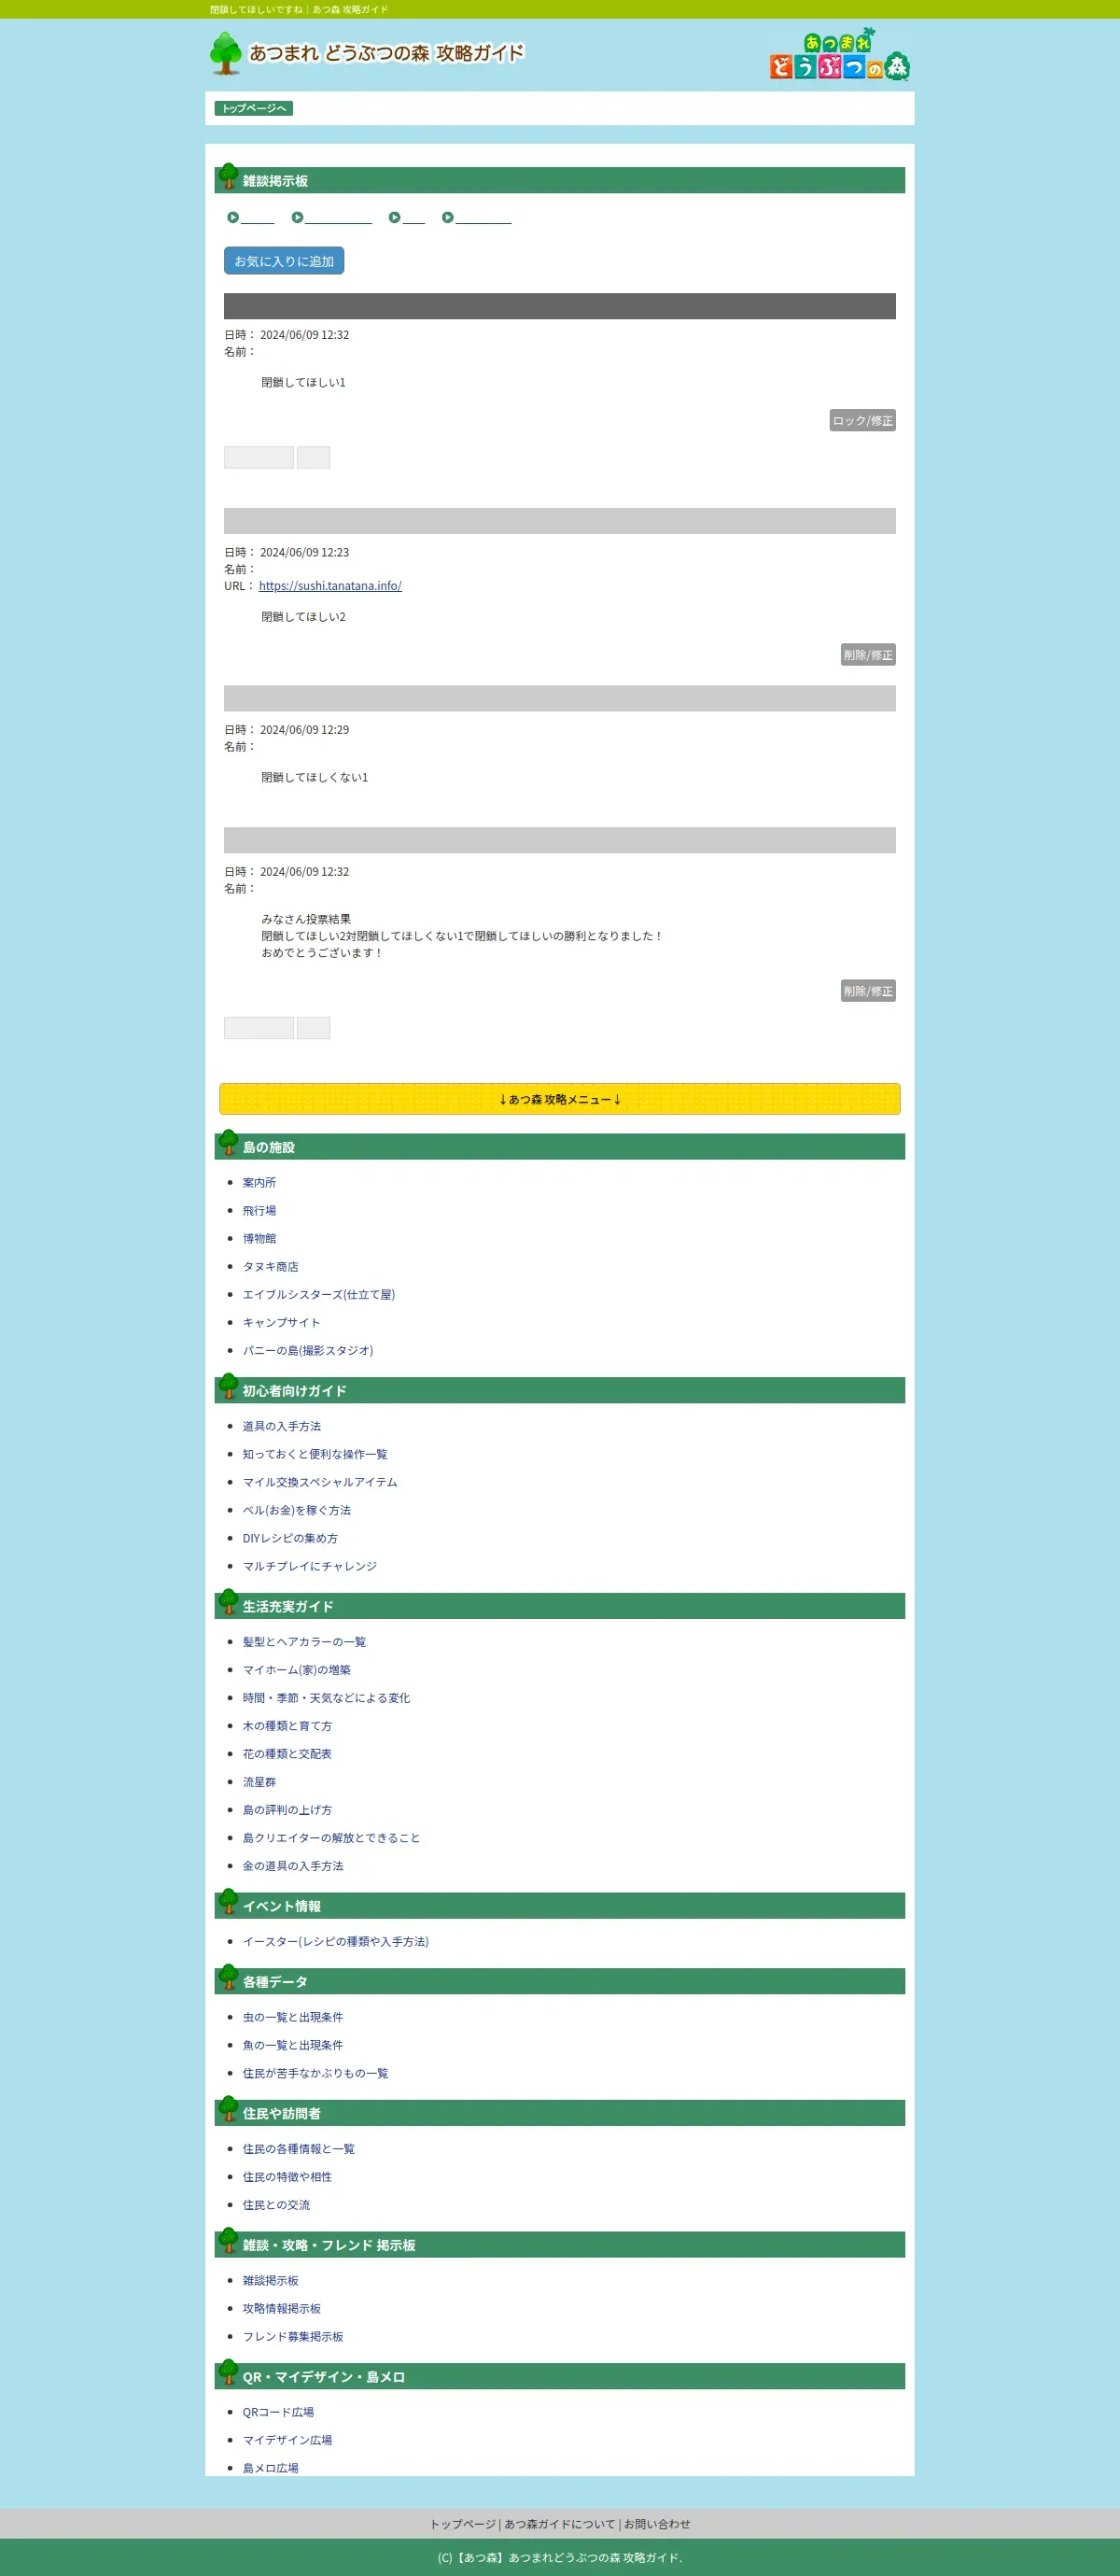Open 住民の特徴や相性 link
The width and height of the screenshot is (1120, 2576).
click(287, 2177)
